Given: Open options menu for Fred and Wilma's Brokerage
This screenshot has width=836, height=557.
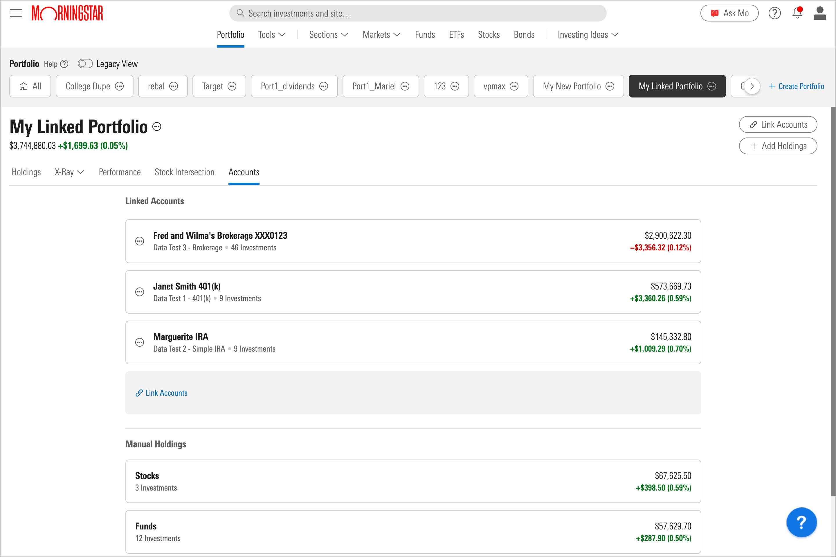Looking at the screenshot, I should point(139,241).
